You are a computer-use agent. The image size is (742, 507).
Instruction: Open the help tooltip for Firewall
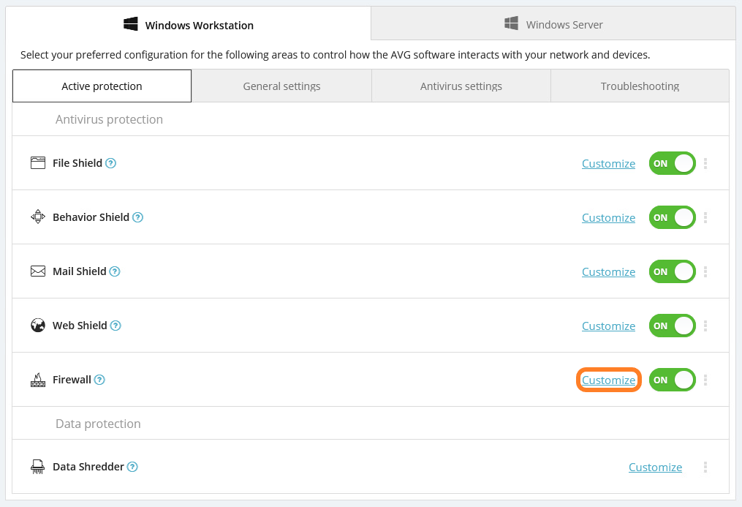[99, 380]
